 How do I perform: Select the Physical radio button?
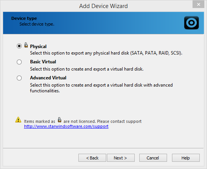[19, 46]
